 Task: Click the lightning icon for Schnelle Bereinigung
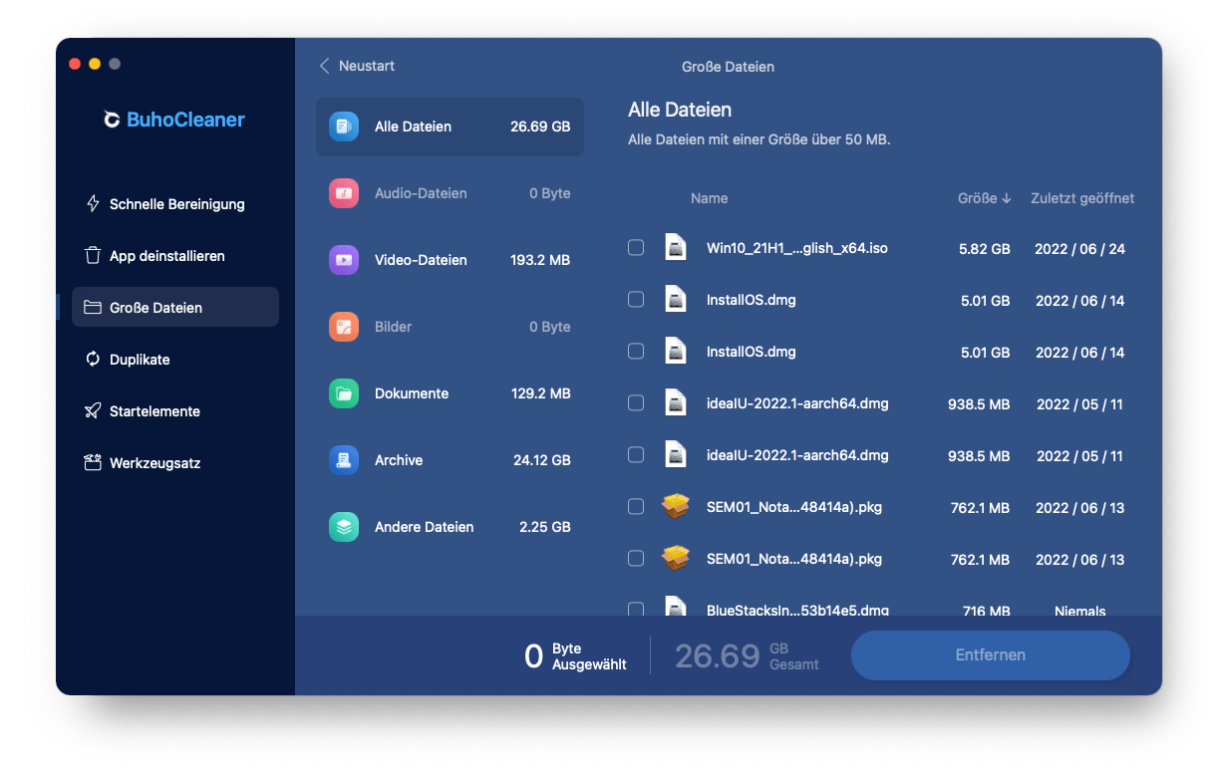(93, 203)
